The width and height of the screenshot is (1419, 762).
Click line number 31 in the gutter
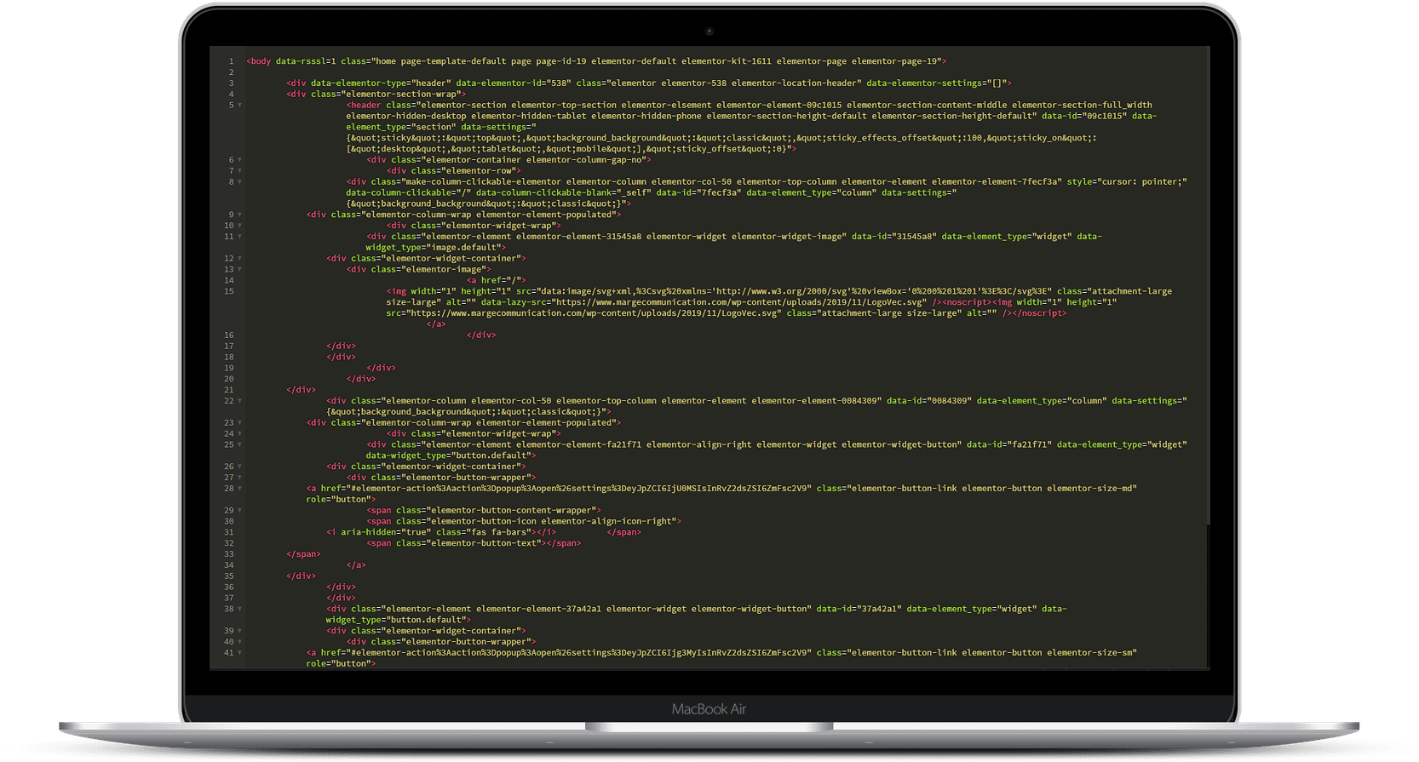(x=229, y=532)
